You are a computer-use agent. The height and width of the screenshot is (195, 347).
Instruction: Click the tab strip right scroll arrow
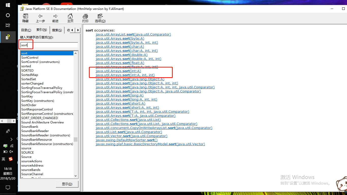pos(78,30)
